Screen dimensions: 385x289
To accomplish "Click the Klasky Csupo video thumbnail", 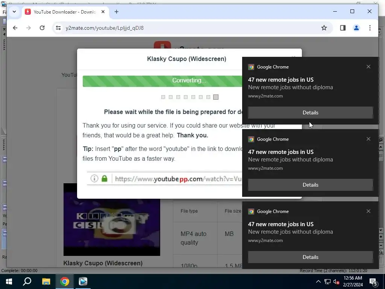I will [112, 219].
